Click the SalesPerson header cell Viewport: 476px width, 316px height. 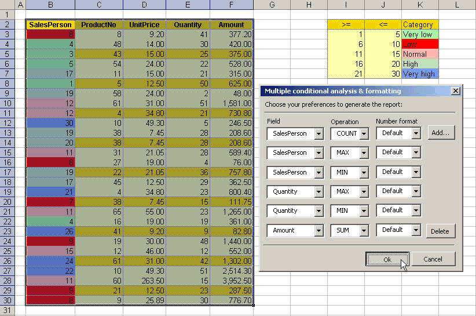pos(50,24)
